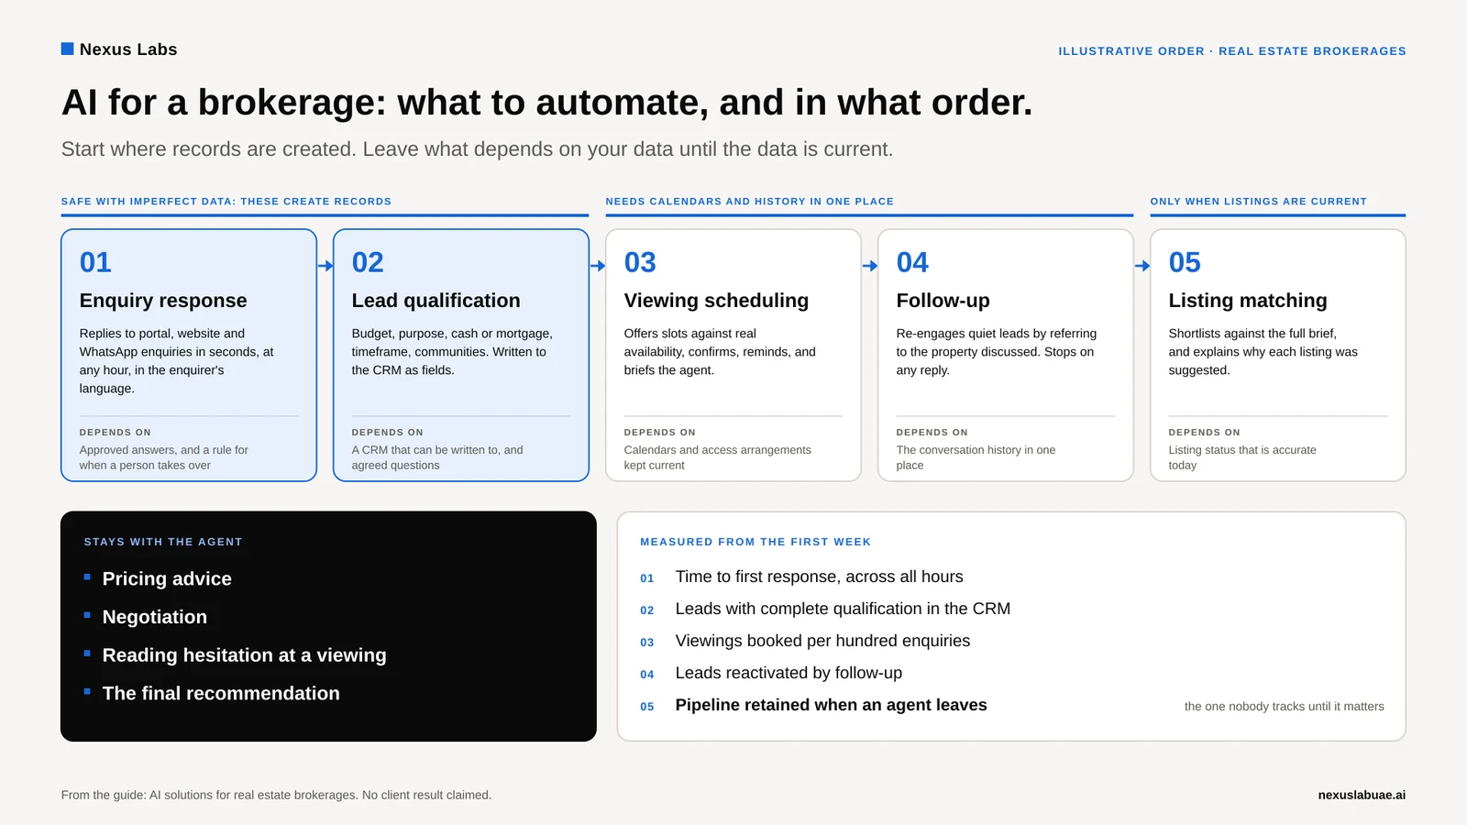1467x825 pixels.
Task: Select the 'Viewing scheduling' card title
Action: 716,301
